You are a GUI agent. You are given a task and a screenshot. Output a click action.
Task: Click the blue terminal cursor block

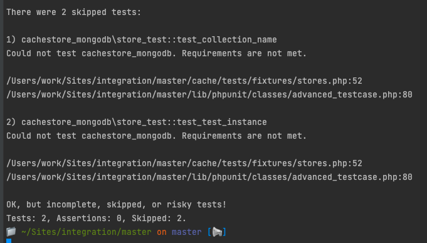coord(9,241)
